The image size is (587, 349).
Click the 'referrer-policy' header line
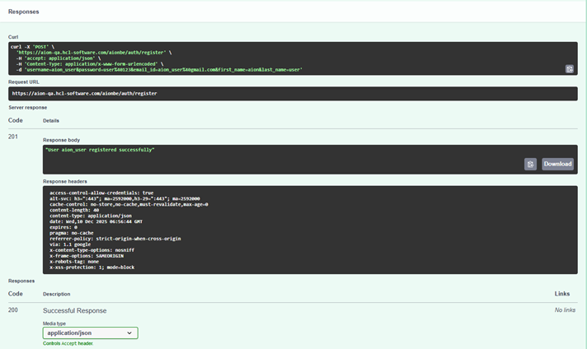(x=115, y=239)
